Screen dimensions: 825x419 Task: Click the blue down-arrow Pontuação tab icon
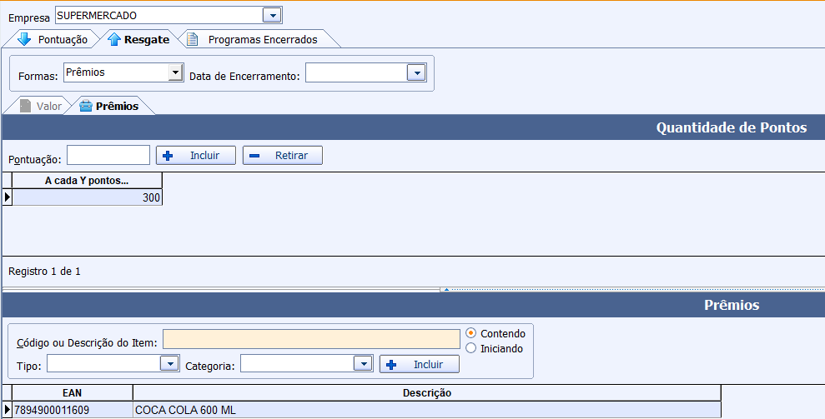pos(24,39)
